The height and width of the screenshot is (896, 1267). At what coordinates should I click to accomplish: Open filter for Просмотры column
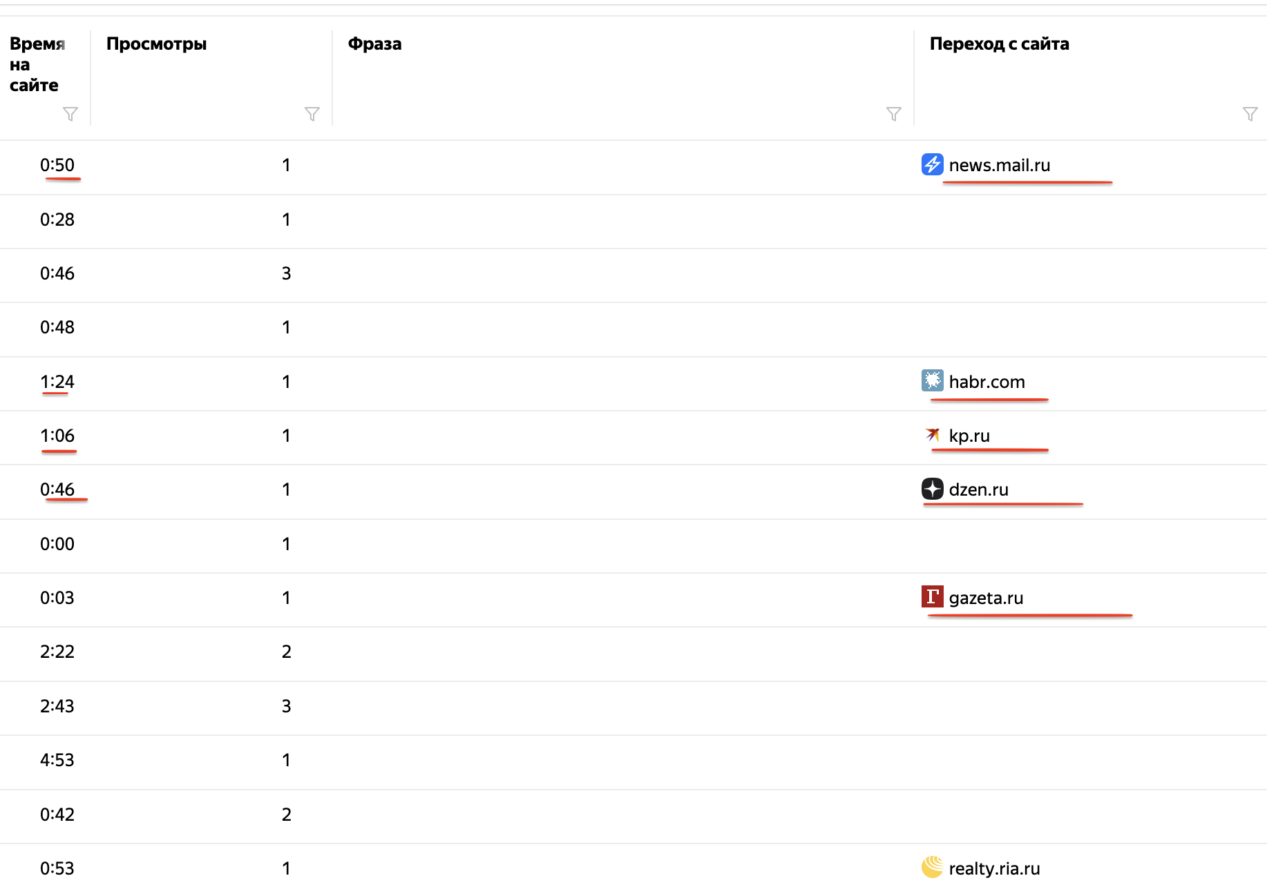tap(312, 114)
